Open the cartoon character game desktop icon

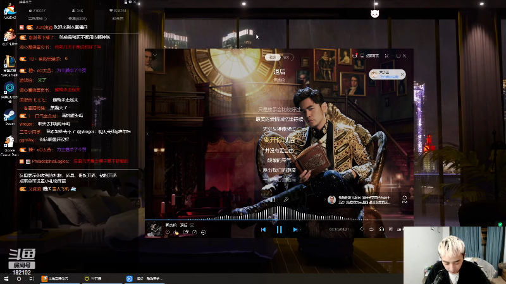9,37
